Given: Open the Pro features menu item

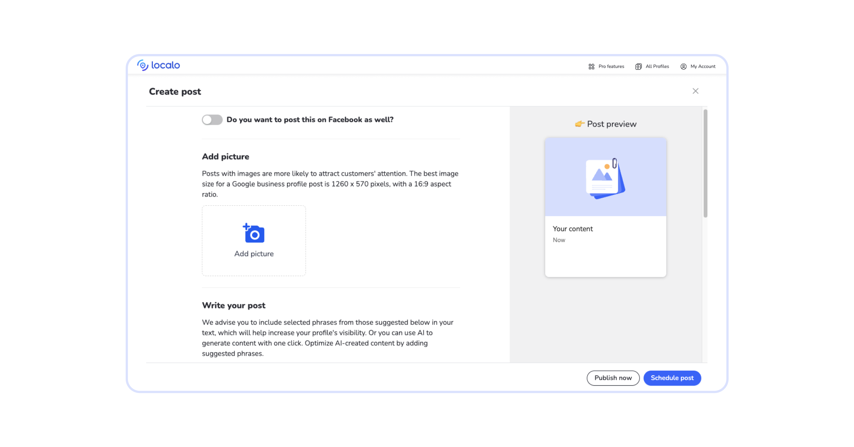Looking at the screenshot, I should tap(611, 67).
